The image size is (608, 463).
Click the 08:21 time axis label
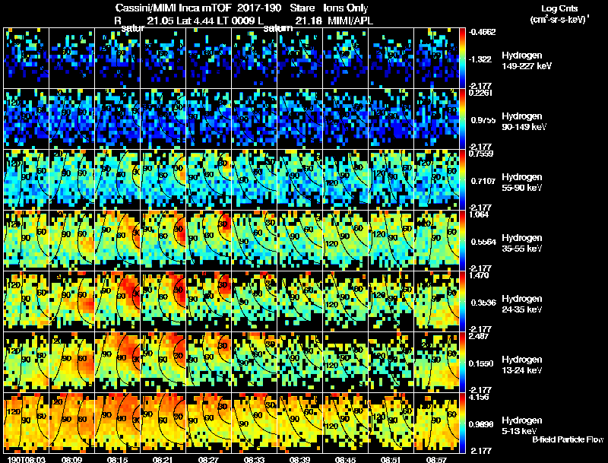163,459
